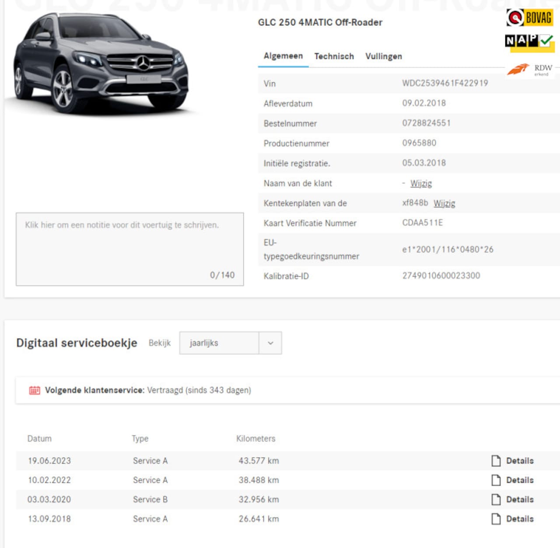Select the 38.488 km mileage cell
560x548 pixels.
tap(259, 480)
